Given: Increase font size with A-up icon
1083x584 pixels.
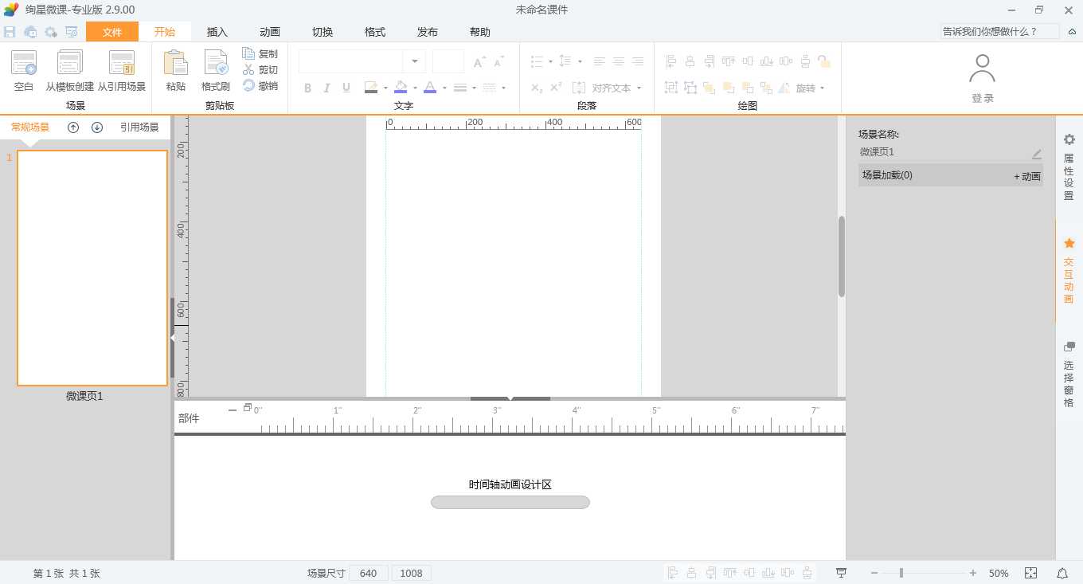Looking at the screenshot, I should 479,62.
